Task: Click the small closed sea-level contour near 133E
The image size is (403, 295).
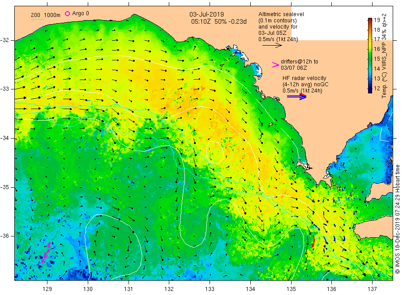Action: (x=215, y=152)
